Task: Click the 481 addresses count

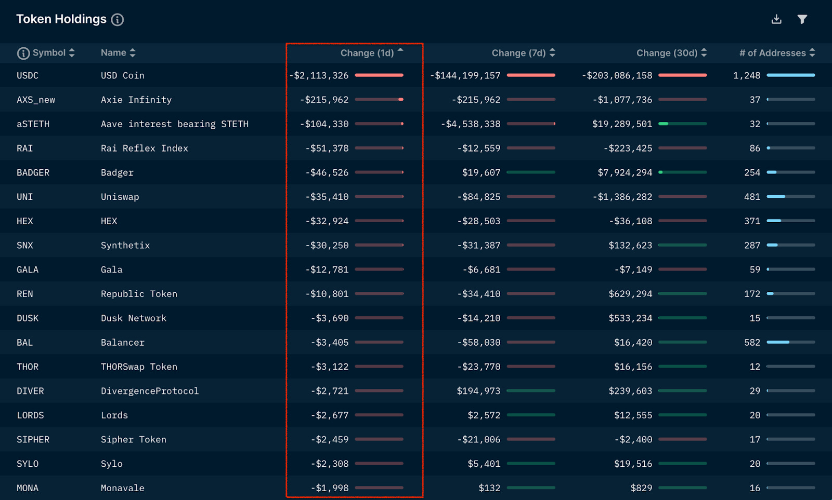Action: [752, 197]
